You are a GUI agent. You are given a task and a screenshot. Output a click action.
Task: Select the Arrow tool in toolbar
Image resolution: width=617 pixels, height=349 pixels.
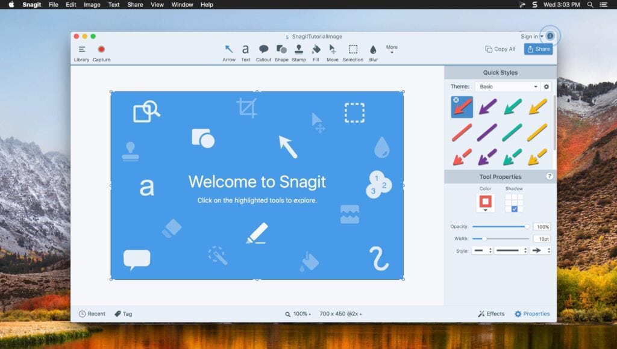[229, 53]
